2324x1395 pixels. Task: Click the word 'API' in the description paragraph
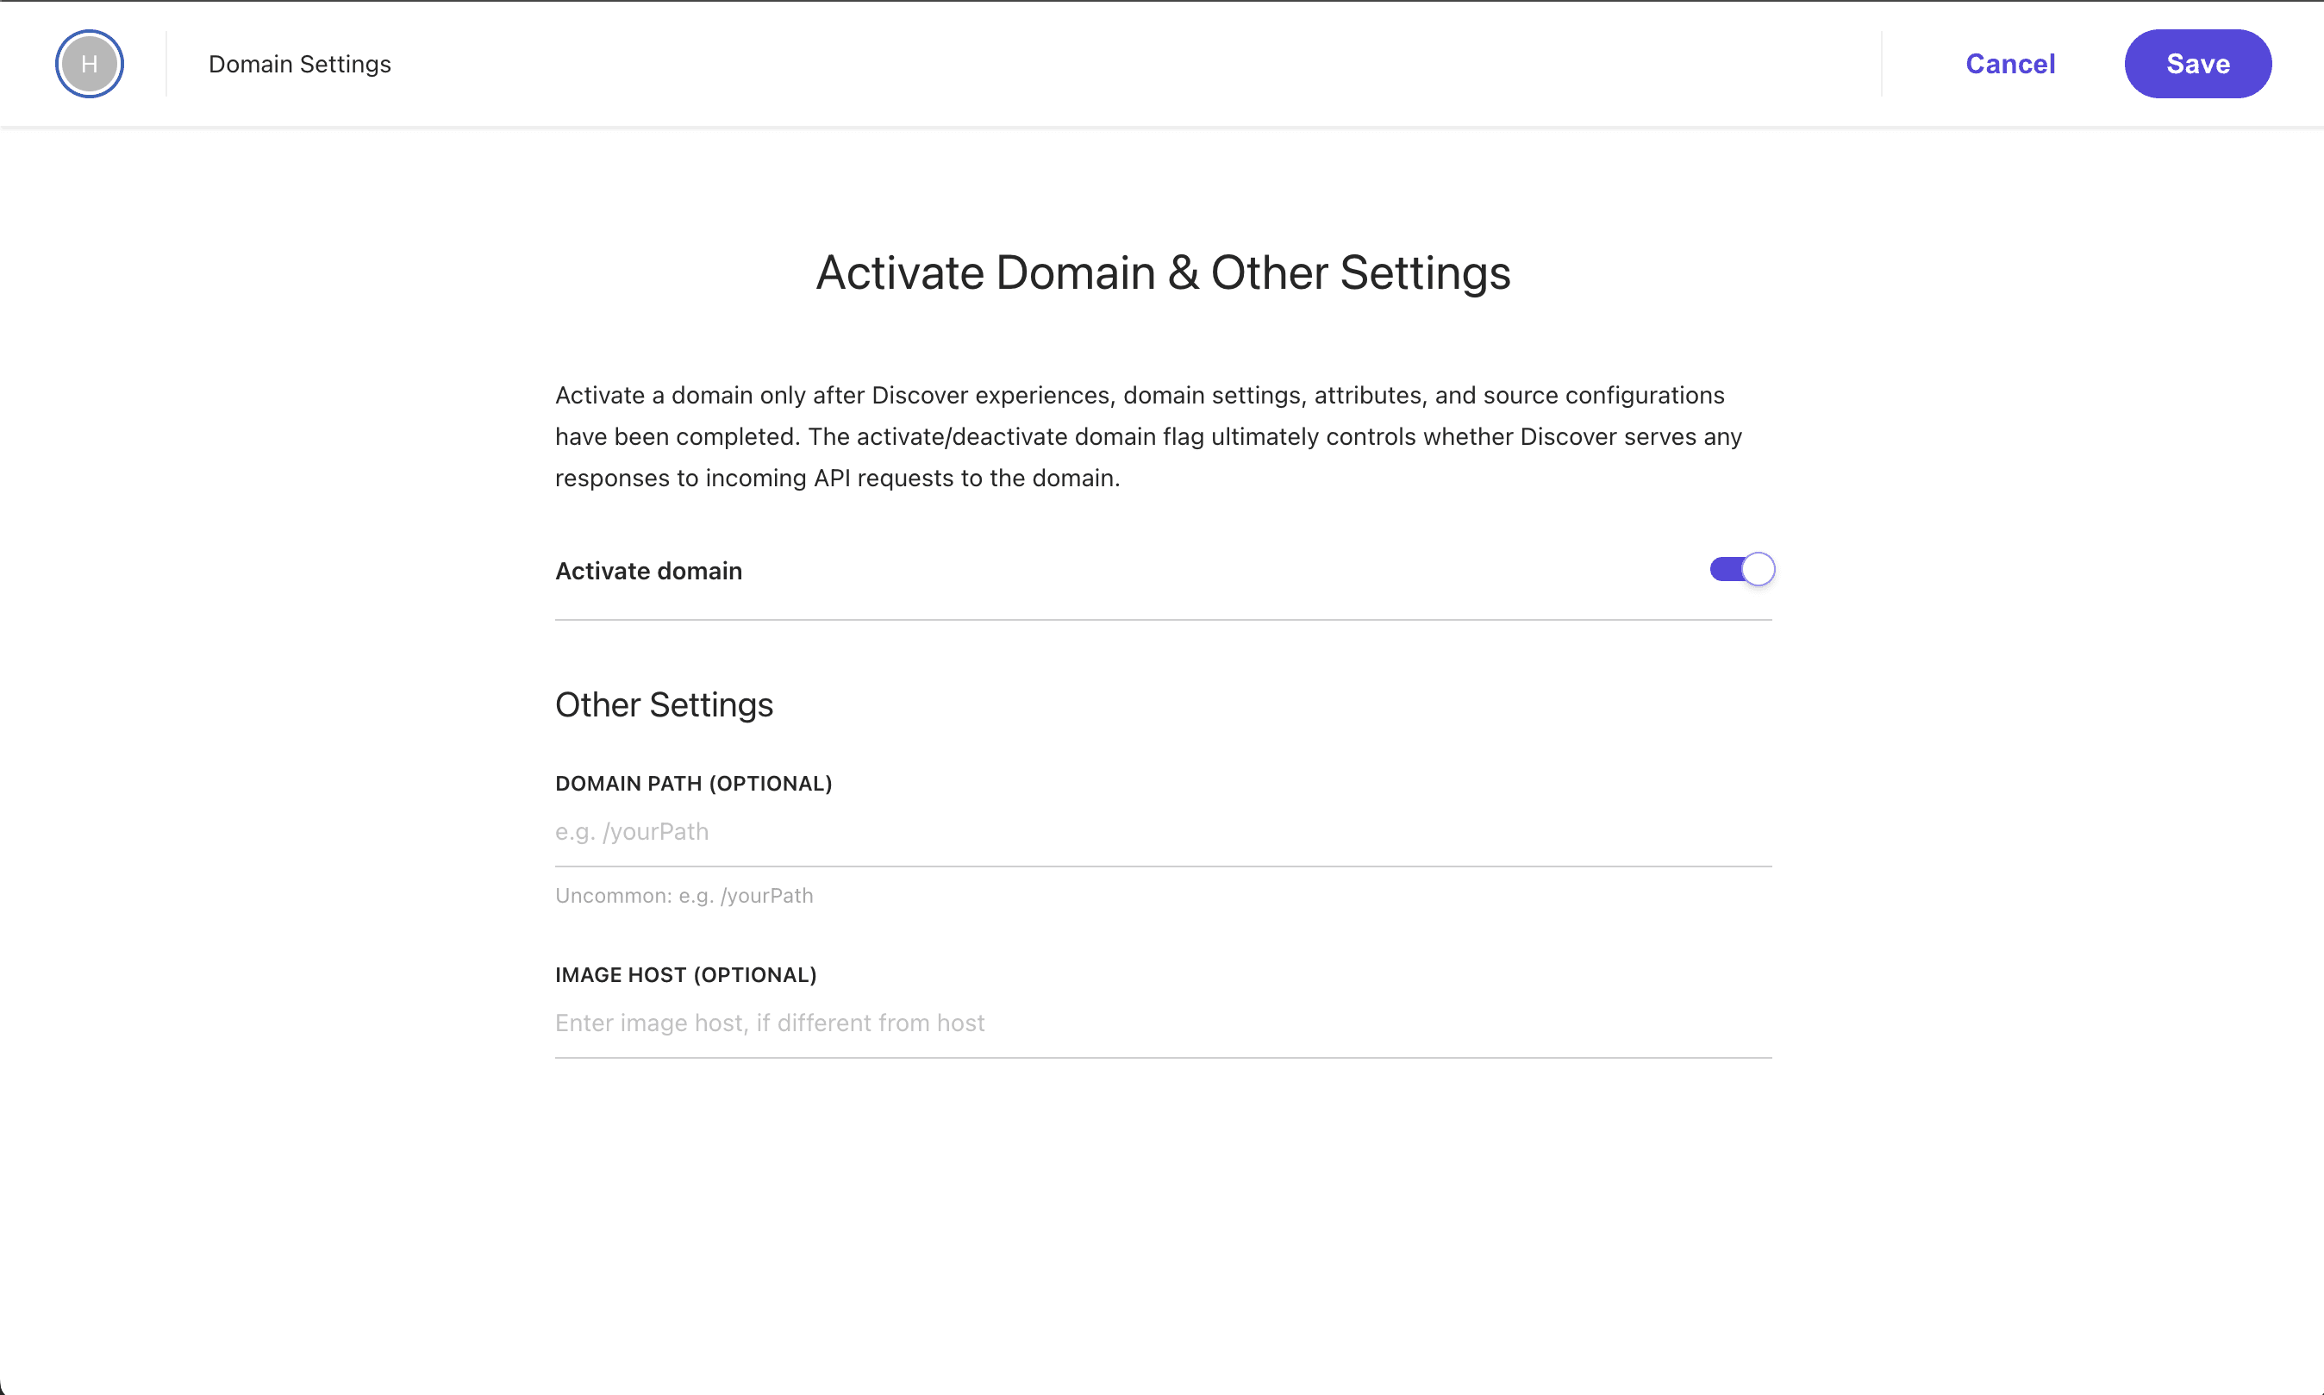tap(832, 479)
